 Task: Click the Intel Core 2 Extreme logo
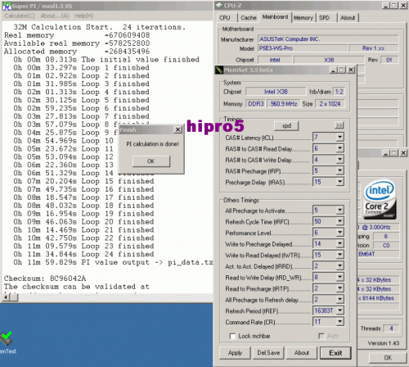pyautogui.click(x=380, y=199)
